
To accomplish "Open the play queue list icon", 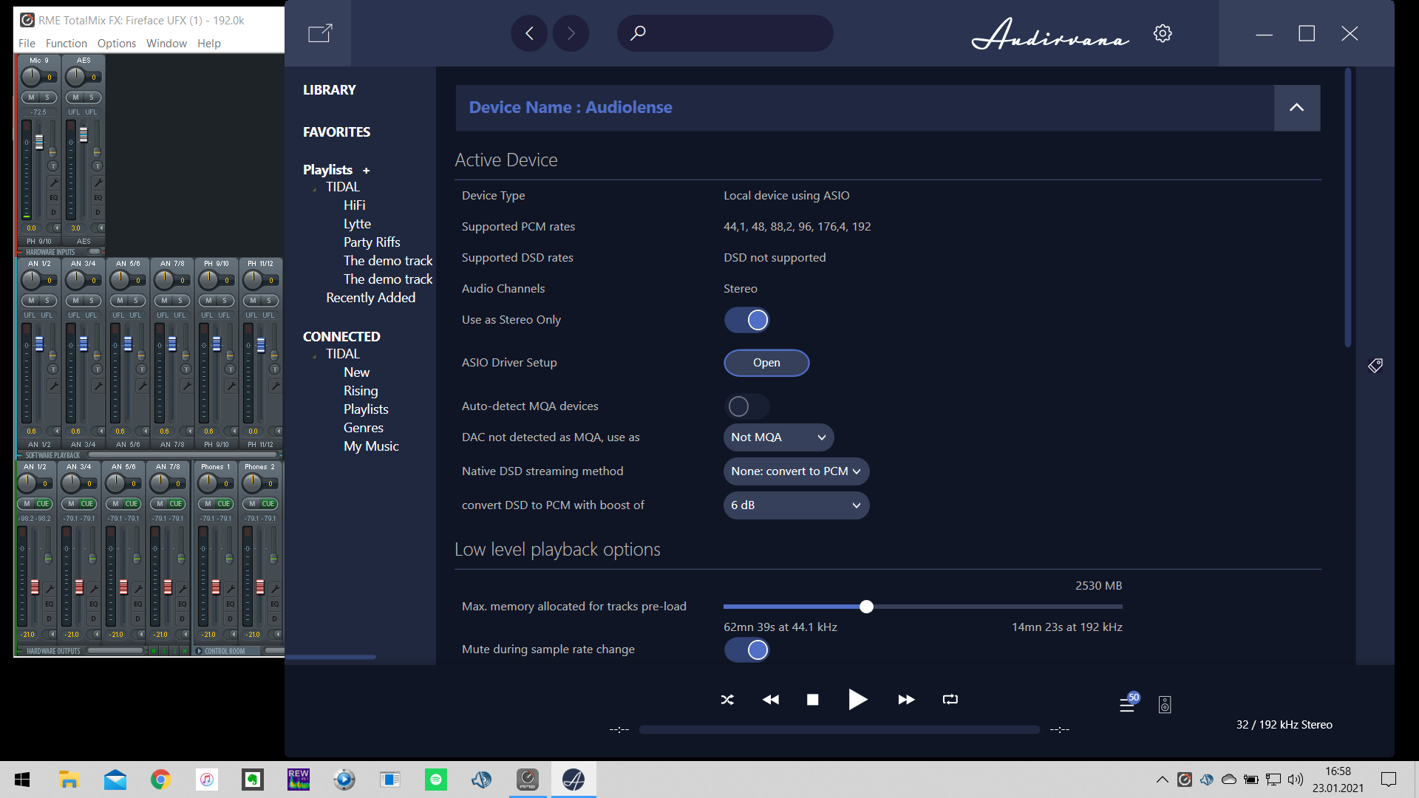I will pos(1127,704).
